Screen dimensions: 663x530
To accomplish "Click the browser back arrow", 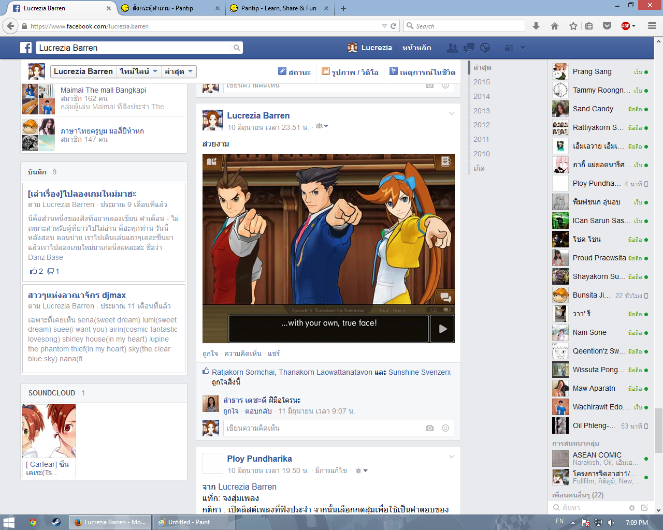I will pos(10,26).
